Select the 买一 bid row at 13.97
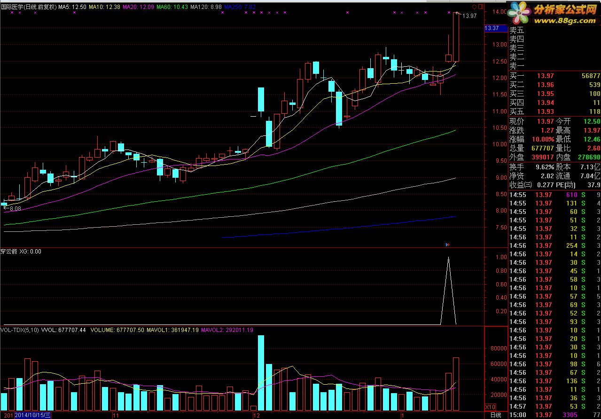Image resolution: width=601 pixels, height=419 pixels. click(554, 76)
